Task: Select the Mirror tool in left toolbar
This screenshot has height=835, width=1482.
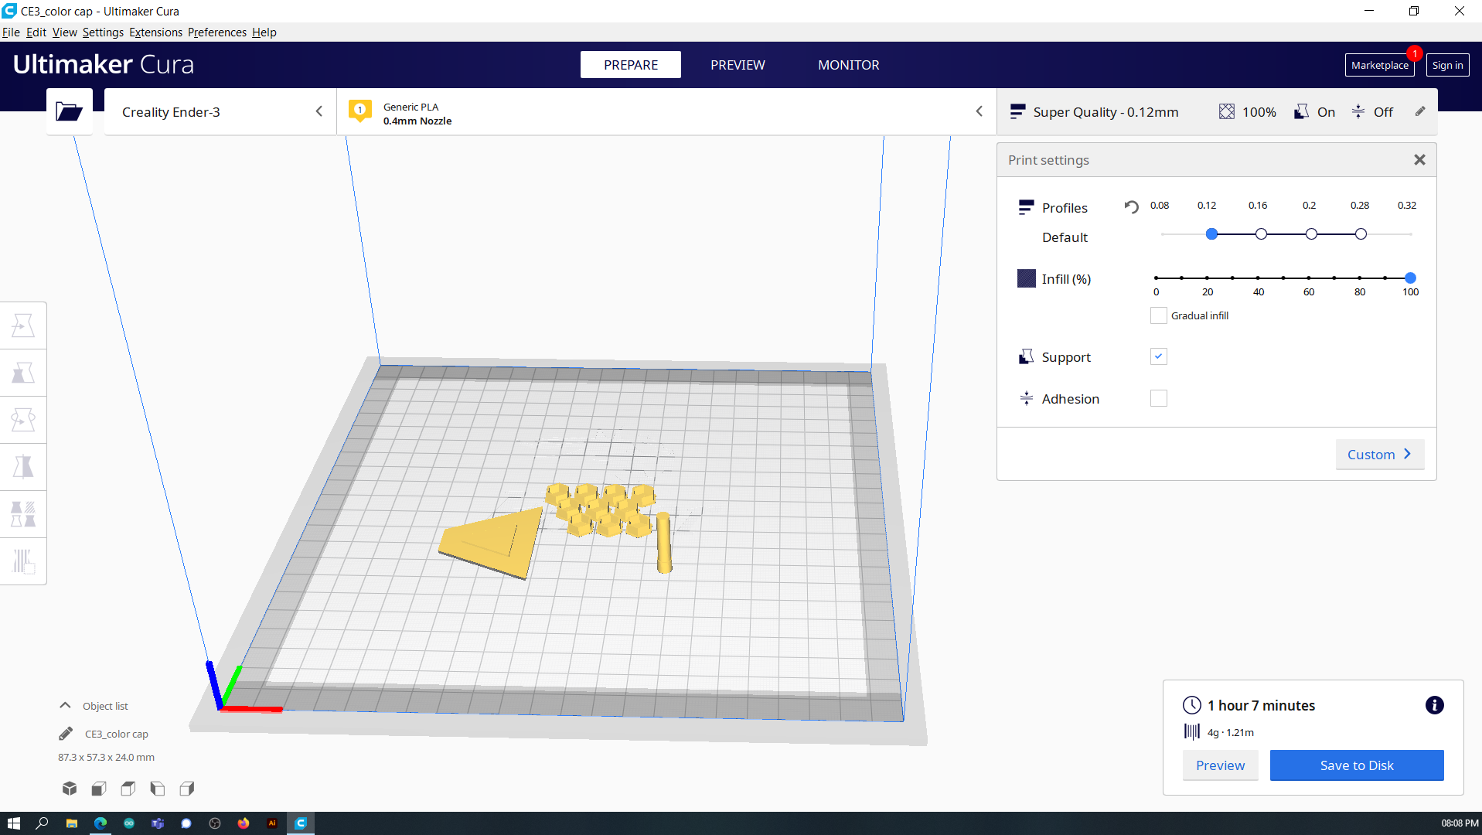Action: click(23, 468)
